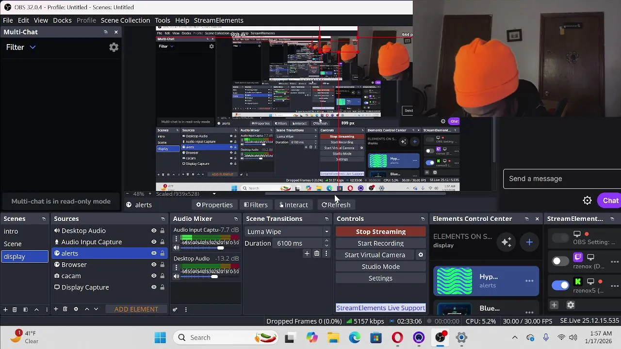Open the chat settings gear beside Chat button
This screenshot has height=349, width=621.
click(x=587, y=201)
